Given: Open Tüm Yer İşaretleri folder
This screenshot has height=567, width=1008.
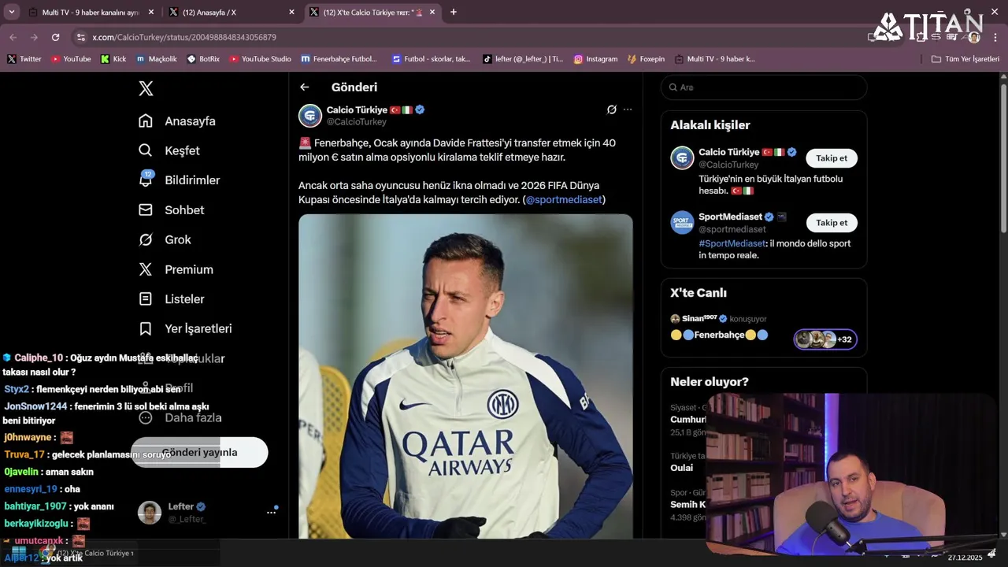Looking at the screenshot, I should tap(965, 59).
